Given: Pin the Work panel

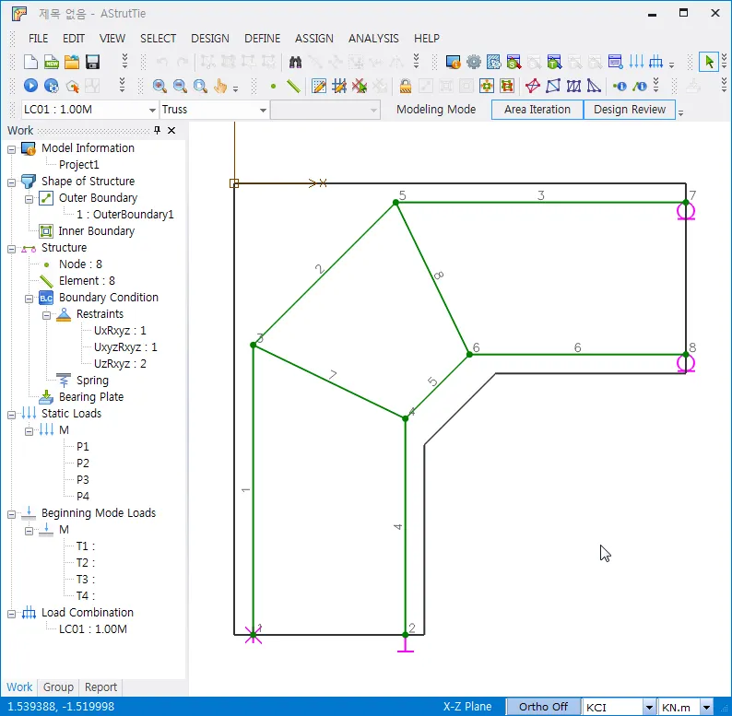Looking at the screenshot, I should [x=158, y=130].
